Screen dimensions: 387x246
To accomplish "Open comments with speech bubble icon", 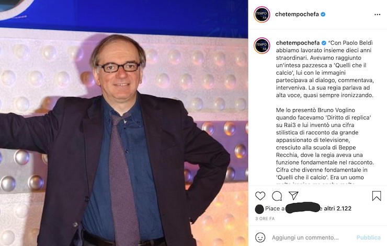I will 277,196.
